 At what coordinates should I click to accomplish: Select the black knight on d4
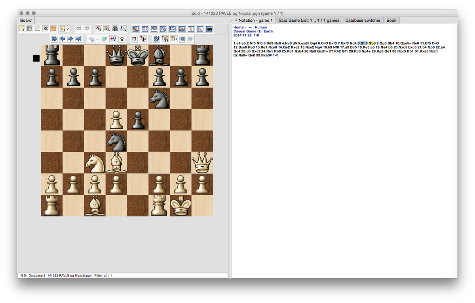116,141
